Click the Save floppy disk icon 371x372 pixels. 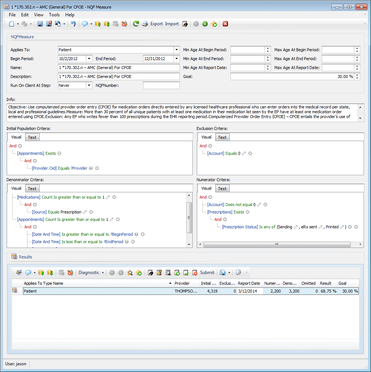coord(40,24)
